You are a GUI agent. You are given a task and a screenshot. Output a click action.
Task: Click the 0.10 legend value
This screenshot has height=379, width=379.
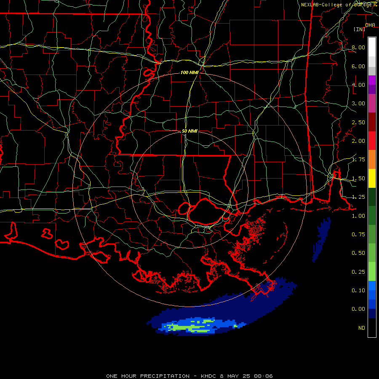pyautogui.click(x=358, y=291)
